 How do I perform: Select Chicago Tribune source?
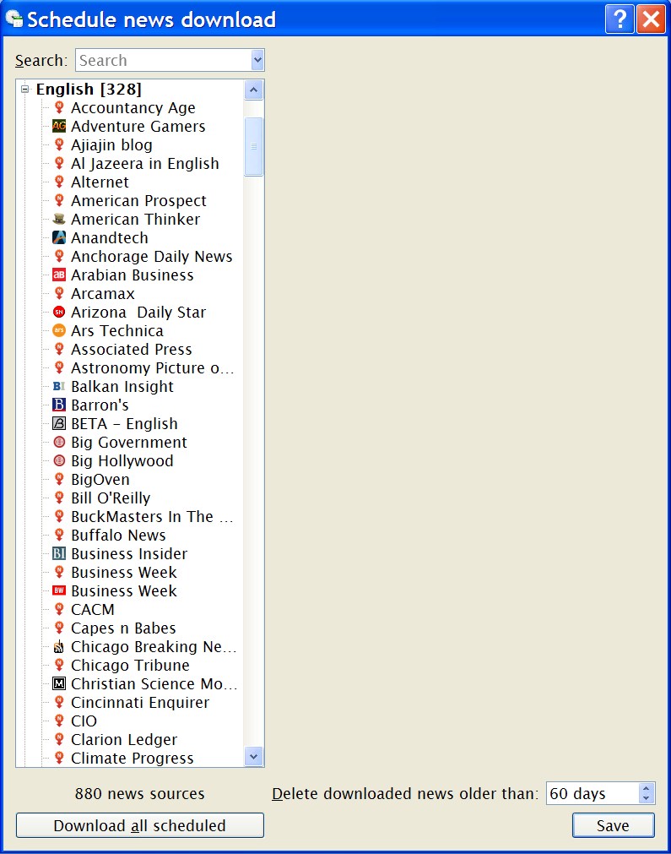point(130,665)
